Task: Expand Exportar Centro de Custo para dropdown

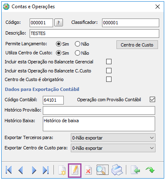Action: [x=113, y=148]
